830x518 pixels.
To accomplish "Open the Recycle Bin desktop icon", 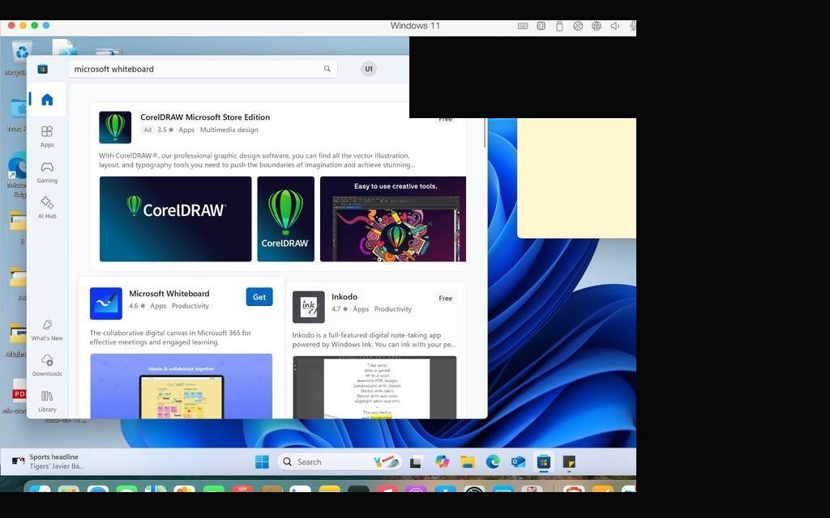I will [x=19, y=57].
